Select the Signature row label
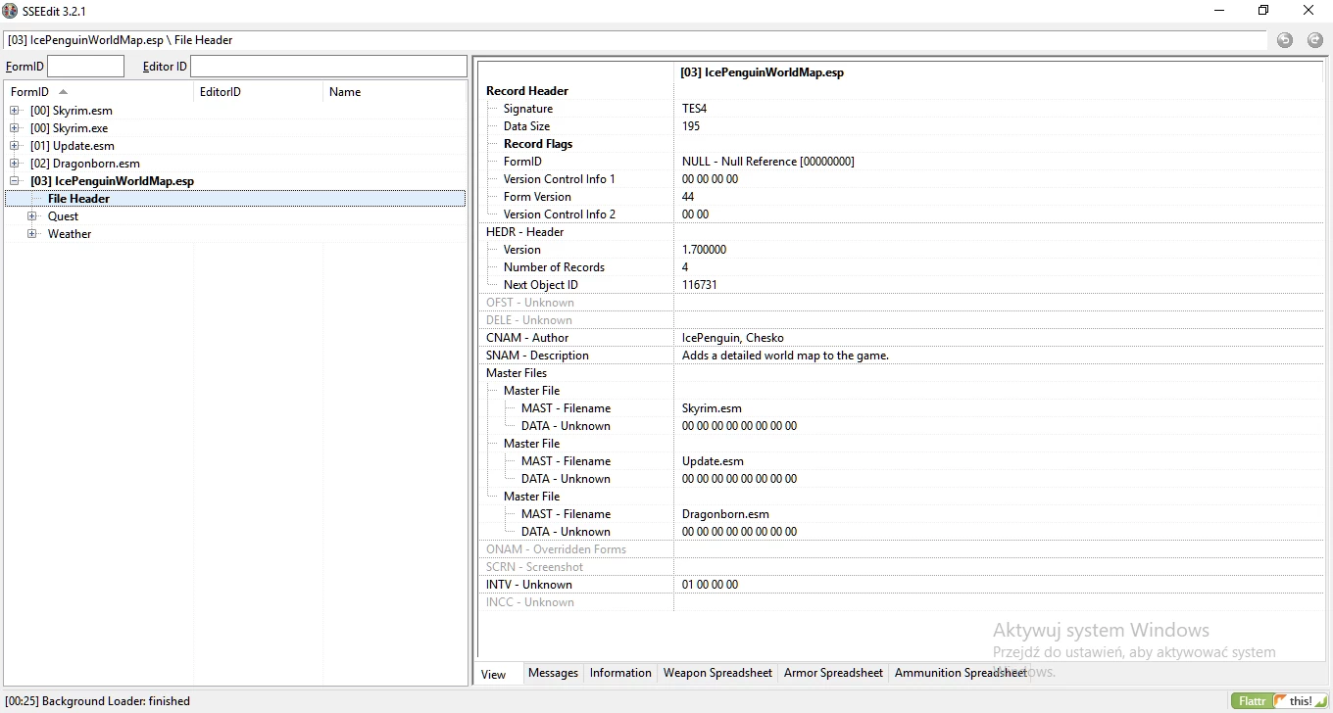This screenshot has height=713, width=1333. [528, 109]
